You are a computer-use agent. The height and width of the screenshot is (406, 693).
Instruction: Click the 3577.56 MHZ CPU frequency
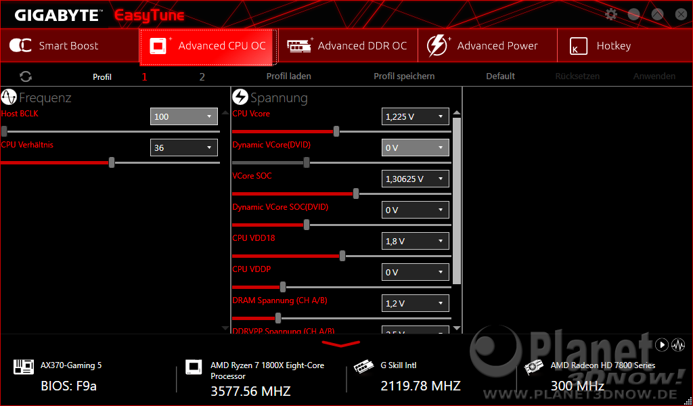point(250,391)
